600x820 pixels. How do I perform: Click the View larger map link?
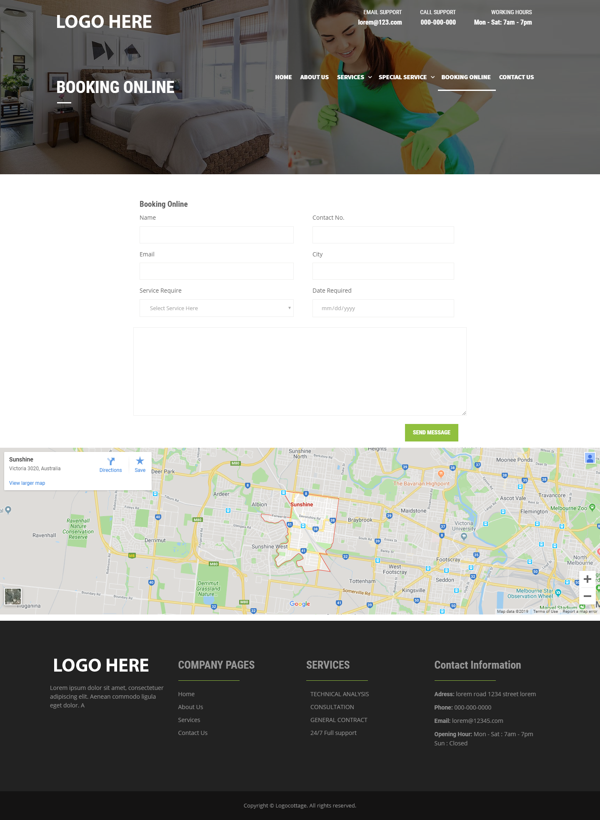click(x=27, y=483)
